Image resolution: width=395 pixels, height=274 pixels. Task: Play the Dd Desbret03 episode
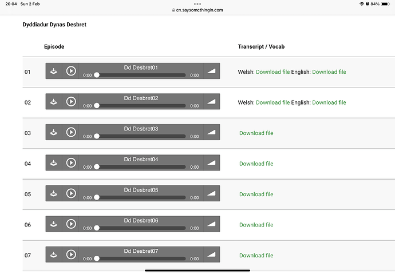coord(71,132)
